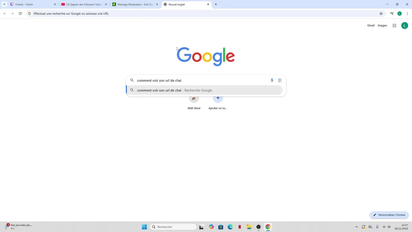Close the Gagner des Followers tab
This screenshot has width=412, height=232.
[x=106, y=5]
